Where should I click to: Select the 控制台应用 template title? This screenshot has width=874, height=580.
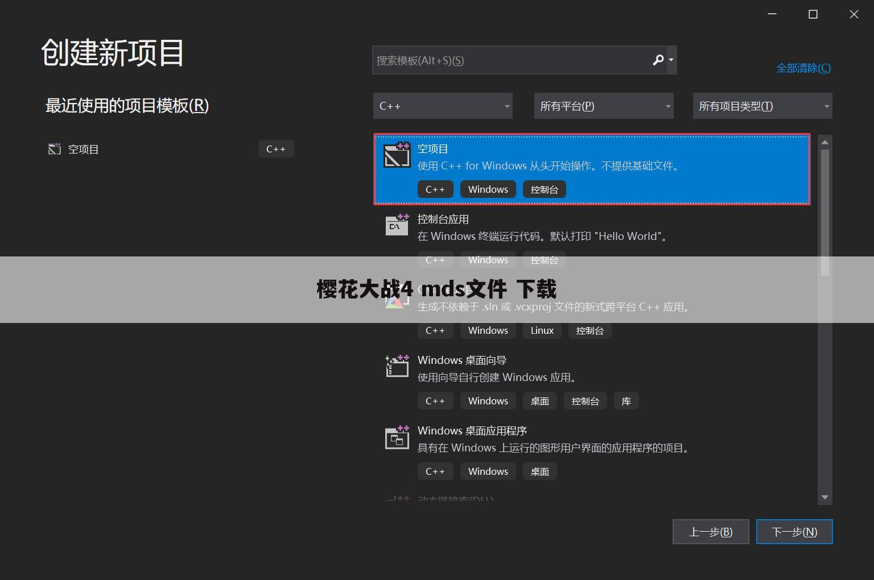[443, 219]
